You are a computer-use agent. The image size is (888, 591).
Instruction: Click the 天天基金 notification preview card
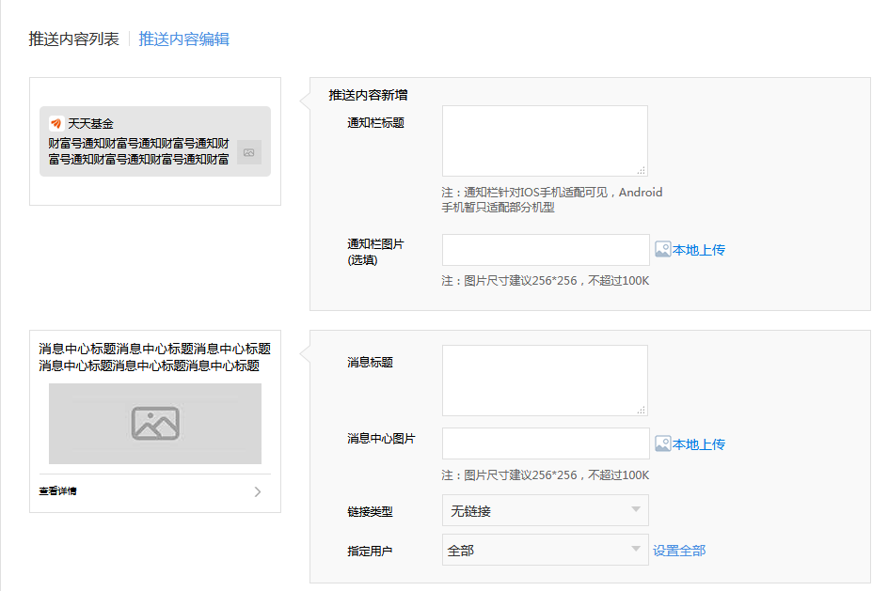pos(155,141)
